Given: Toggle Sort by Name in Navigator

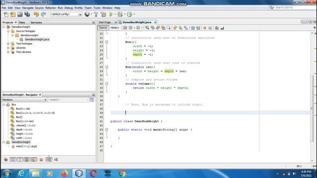Looking at the screenshot, I should click(x=49, y=159).
